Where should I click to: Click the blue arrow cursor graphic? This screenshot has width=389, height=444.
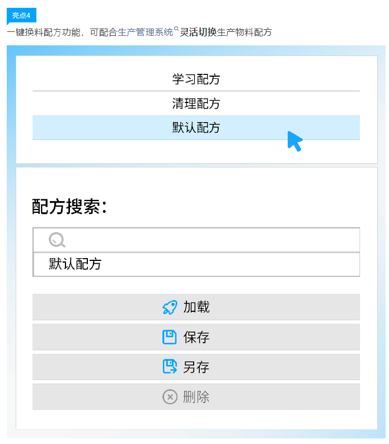(295, 141)
